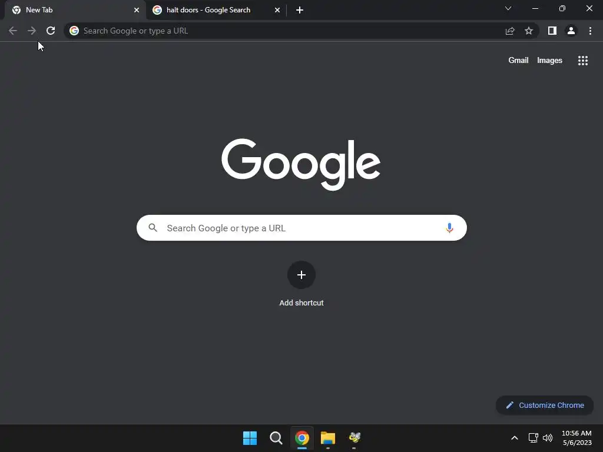Switch to the halt doors - Google Search tab
The width and height of the screenshot is (603, 452).
click(x=216, y=10)
